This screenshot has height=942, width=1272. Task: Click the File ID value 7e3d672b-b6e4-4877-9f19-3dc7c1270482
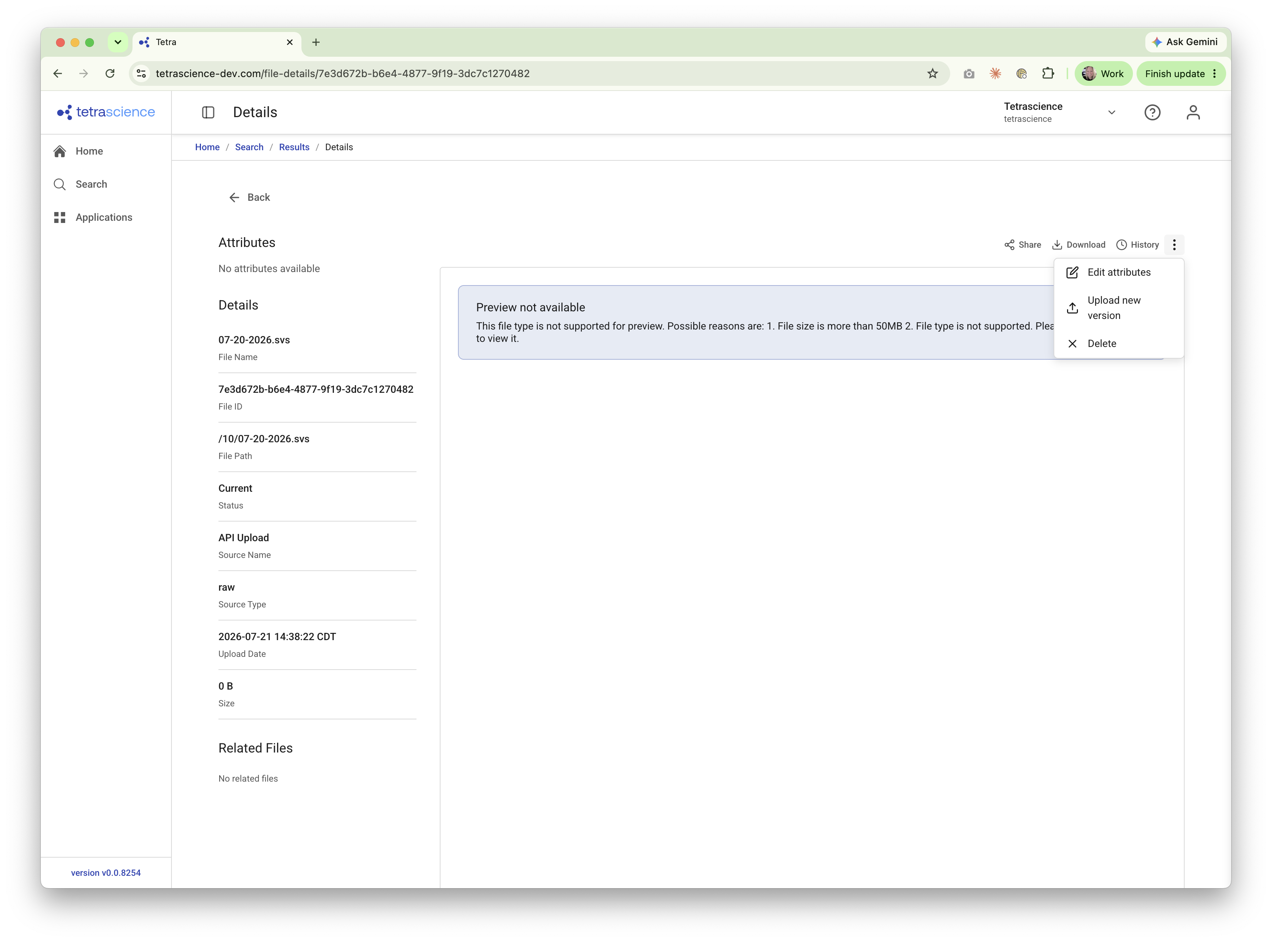316,390
